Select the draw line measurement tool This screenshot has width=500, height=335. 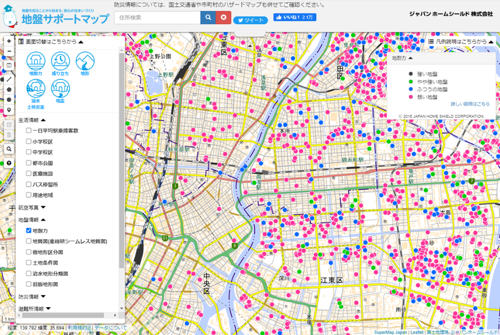(x=9, y=79)
